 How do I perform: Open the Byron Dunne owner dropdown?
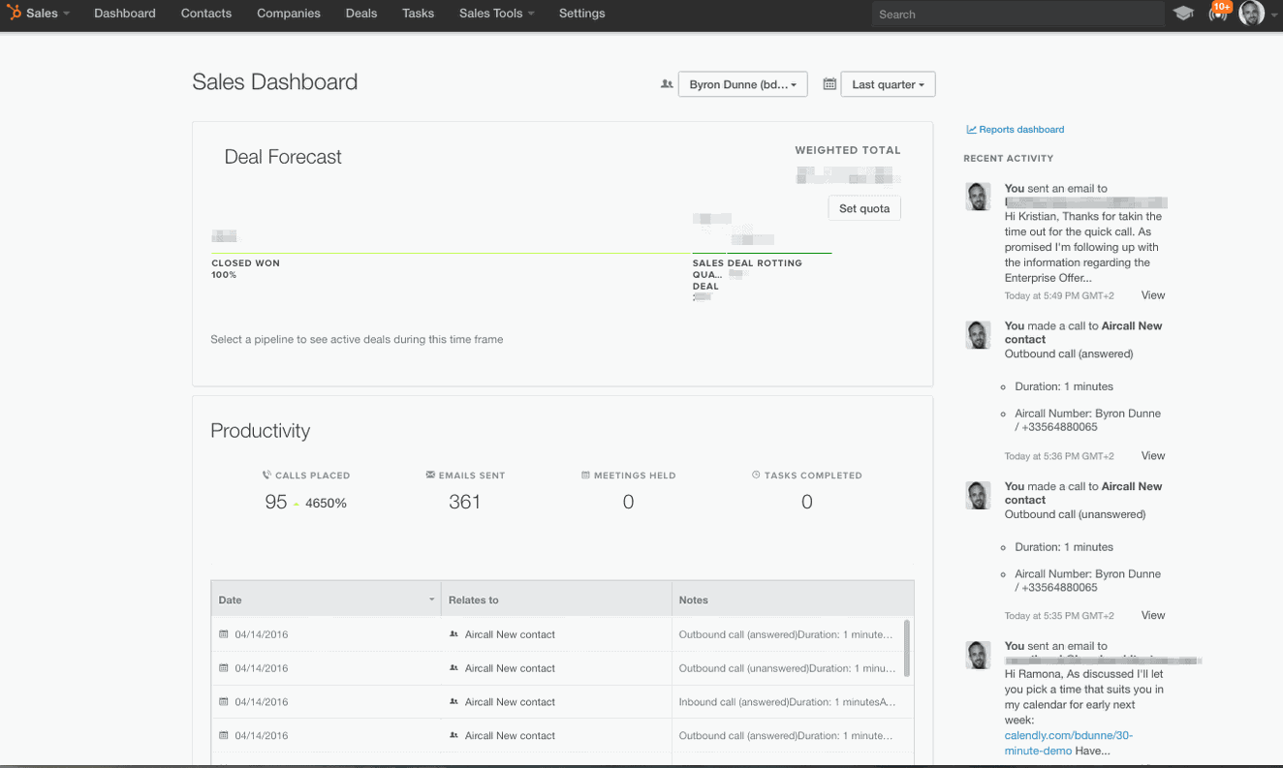742,84
